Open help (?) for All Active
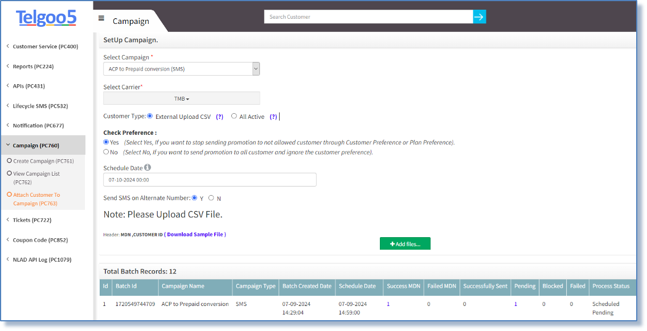The height and width of the screenshot is (331, 647). click(273, 117)
